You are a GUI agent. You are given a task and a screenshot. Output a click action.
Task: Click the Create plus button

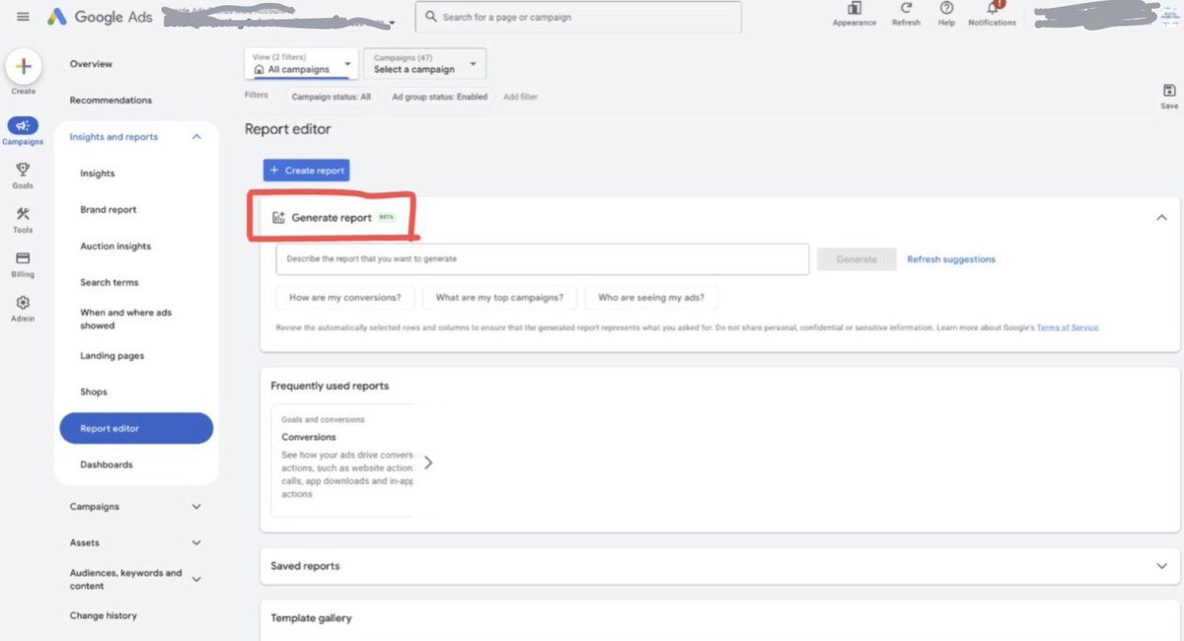pos(24,67)
